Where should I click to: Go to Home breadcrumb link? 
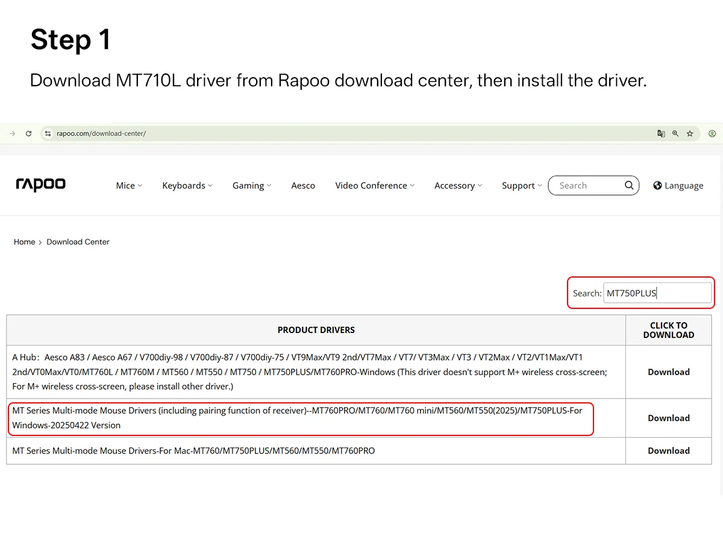point(24,242)
